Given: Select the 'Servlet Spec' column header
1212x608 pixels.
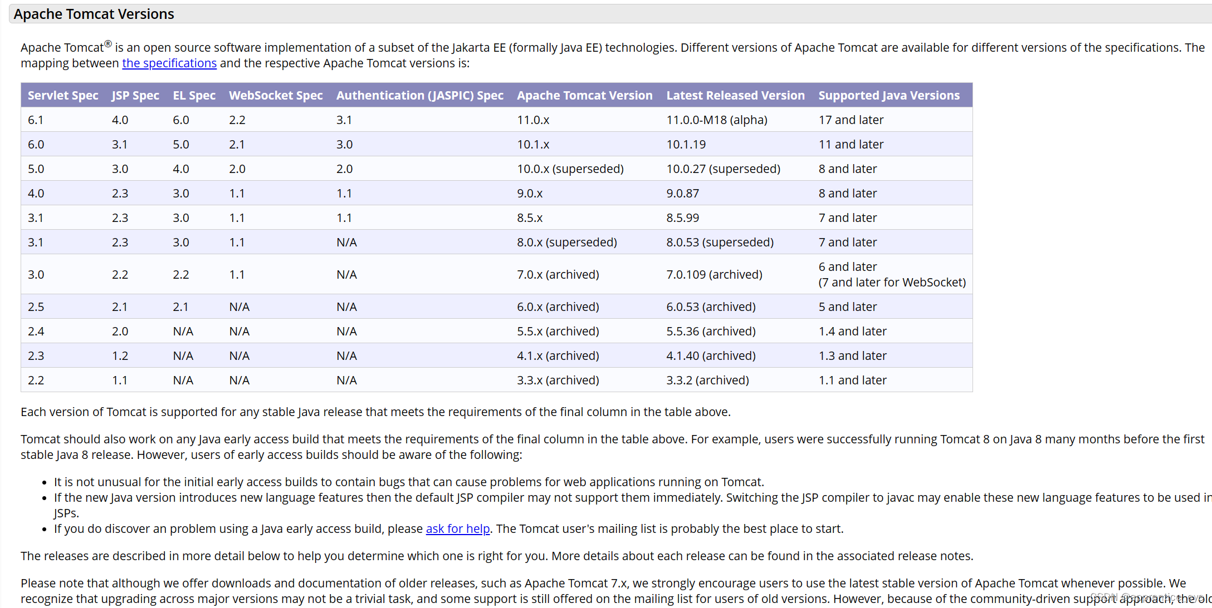Looking at the screenshot, I should tap(63, 95).
